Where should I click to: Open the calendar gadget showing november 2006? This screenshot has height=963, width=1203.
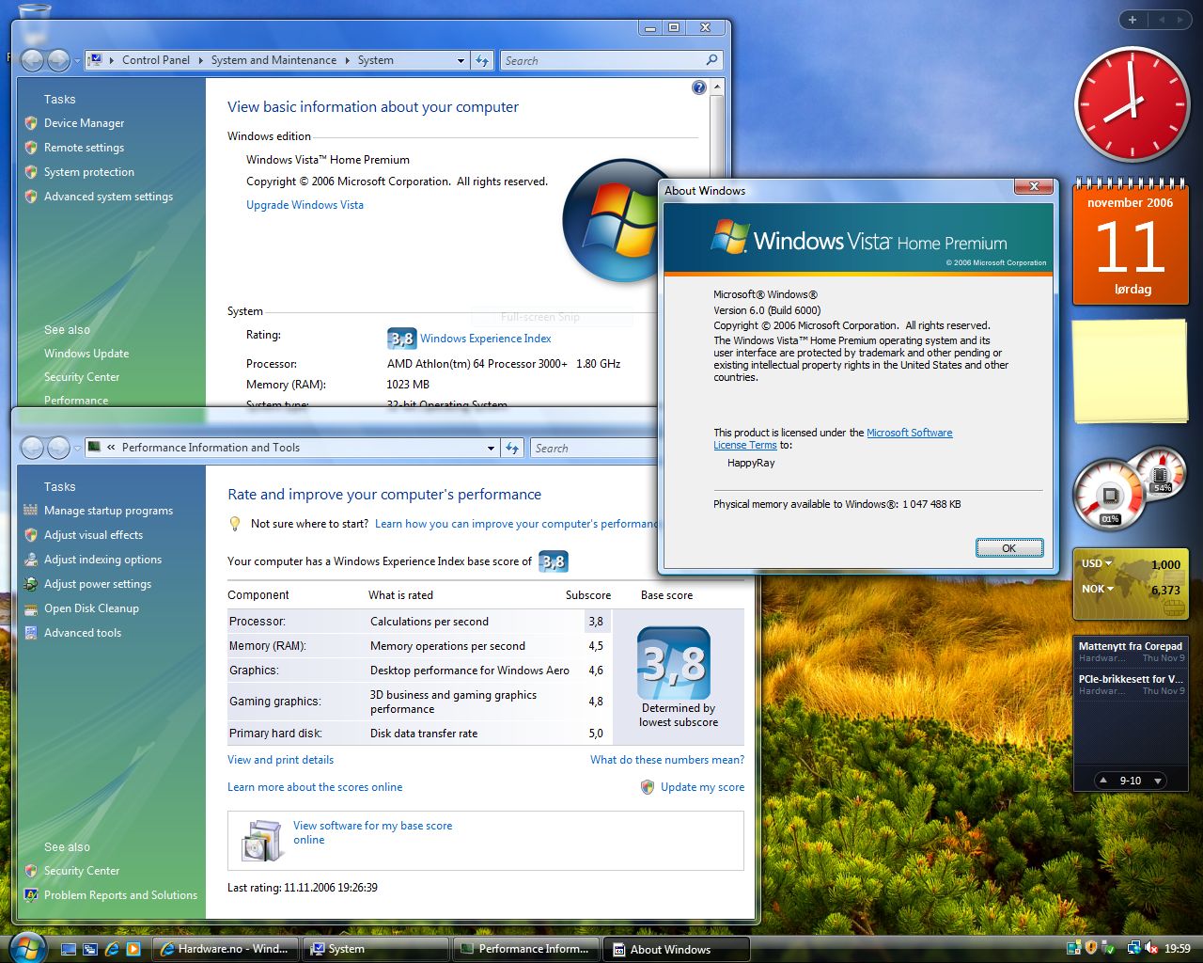tap(1131, 241)
